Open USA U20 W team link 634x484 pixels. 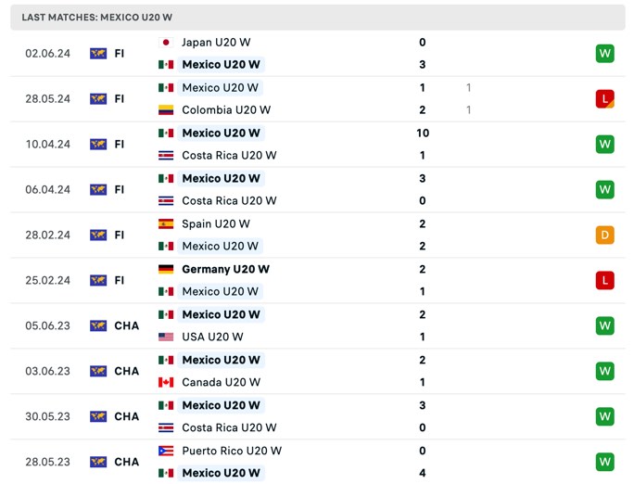click(x=212, y=337)
